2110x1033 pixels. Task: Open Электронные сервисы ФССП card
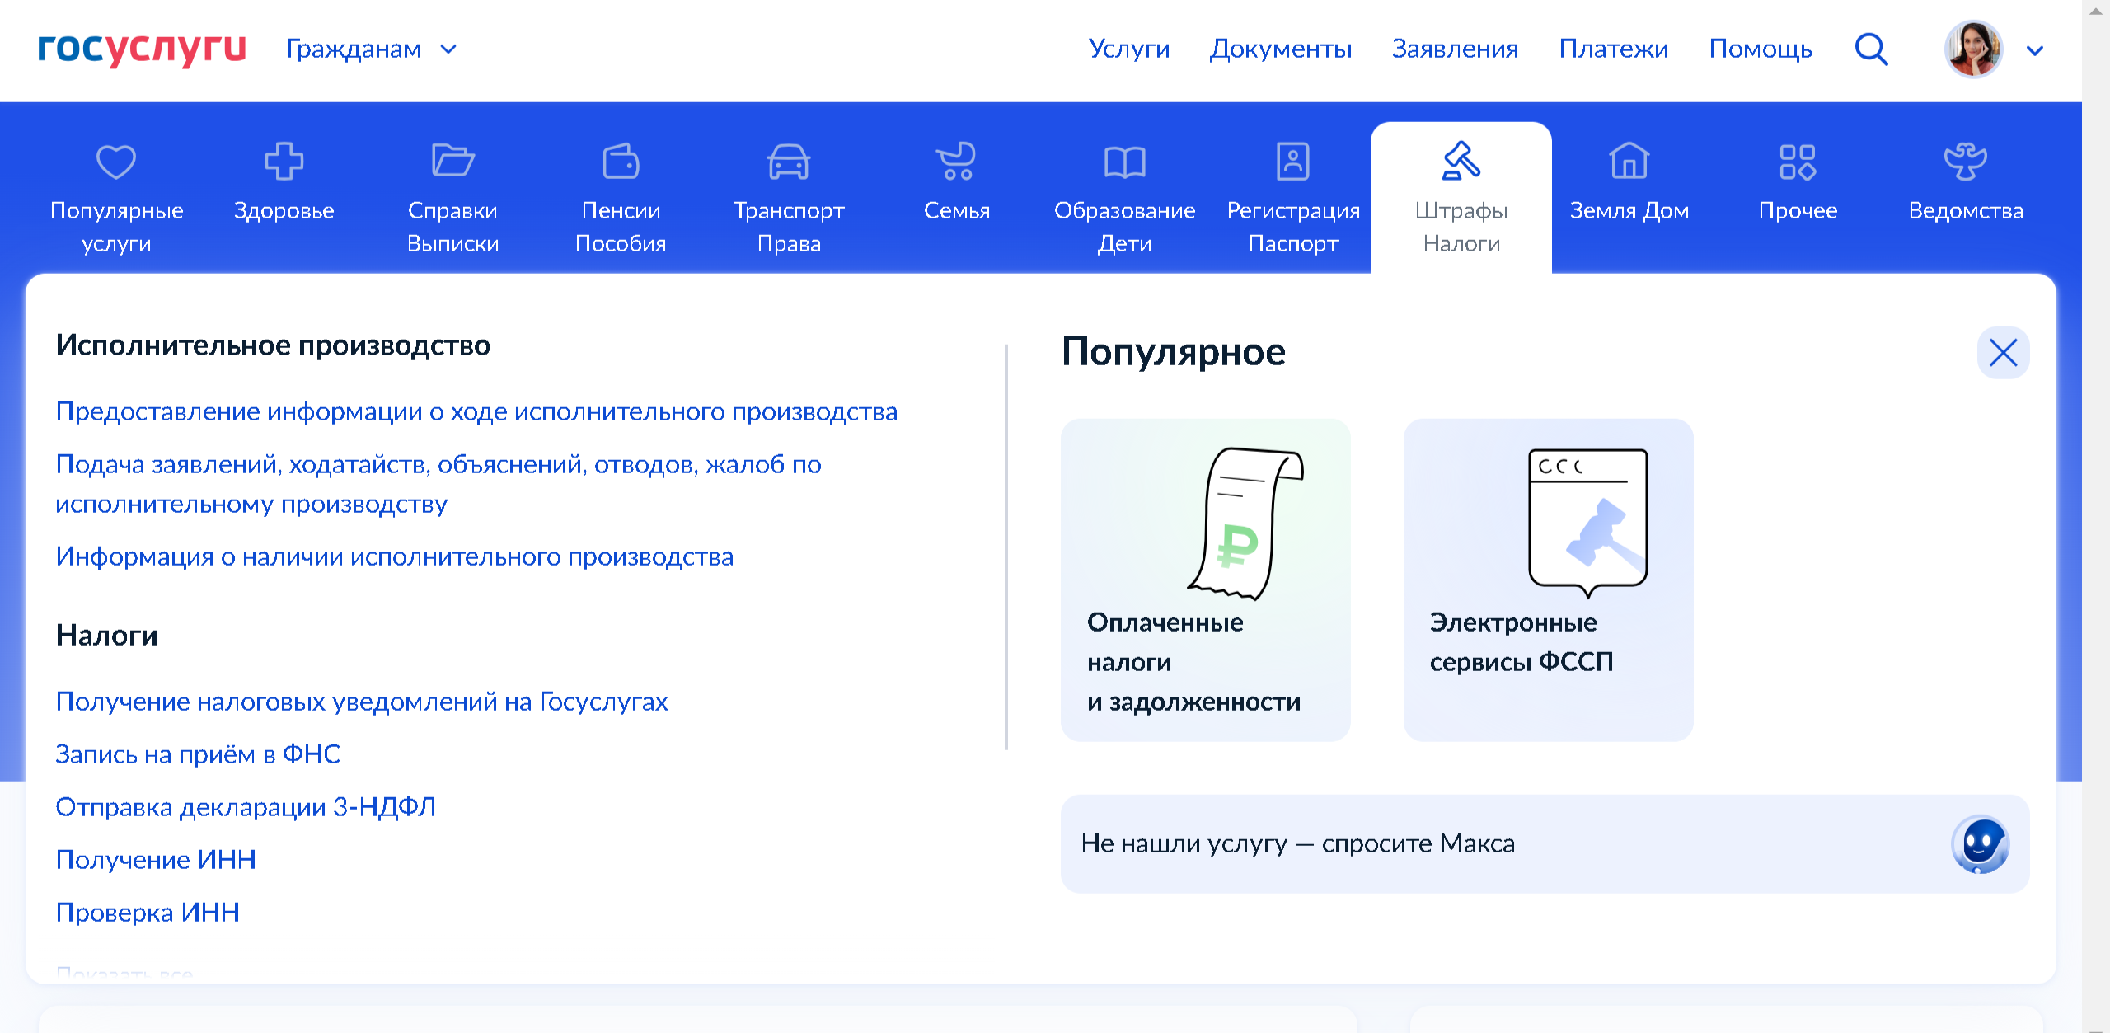click(x=1547, y=580)
